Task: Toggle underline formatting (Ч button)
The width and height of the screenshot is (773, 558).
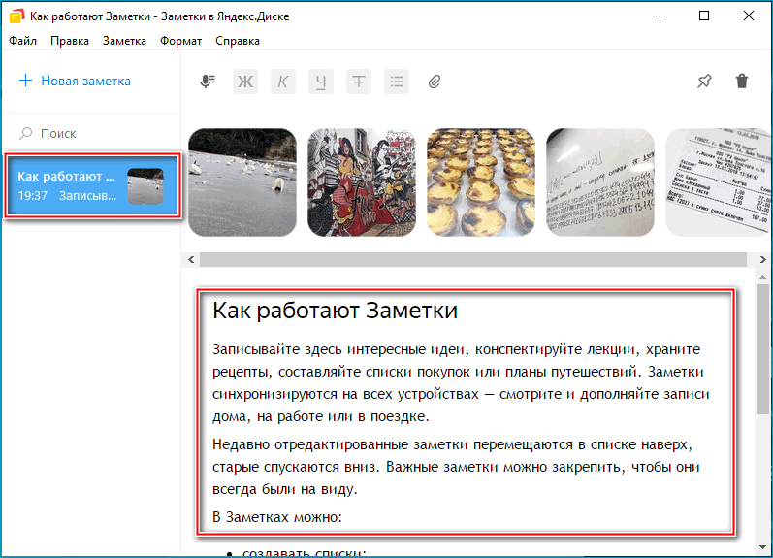Action: 321,82
